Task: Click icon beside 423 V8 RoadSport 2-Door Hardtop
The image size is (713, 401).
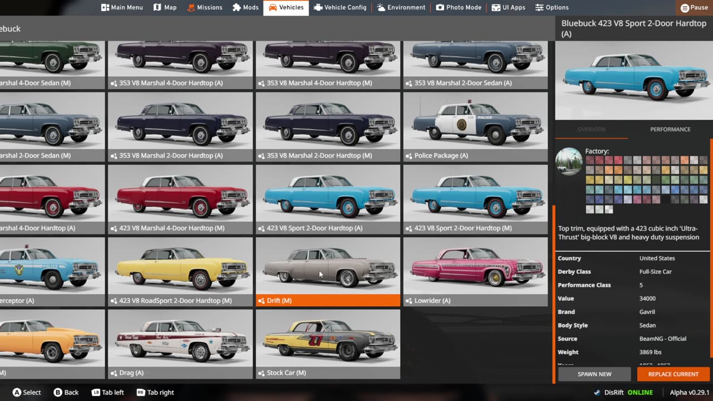Action: pyautogui.click(x=114, y=301)
